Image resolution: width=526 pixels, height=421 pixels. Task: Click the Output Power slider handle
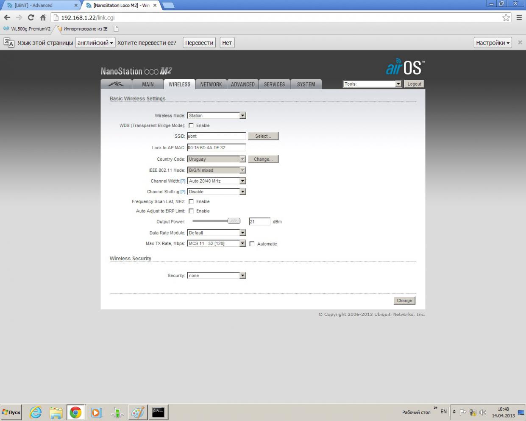click(x=234, y=221)
